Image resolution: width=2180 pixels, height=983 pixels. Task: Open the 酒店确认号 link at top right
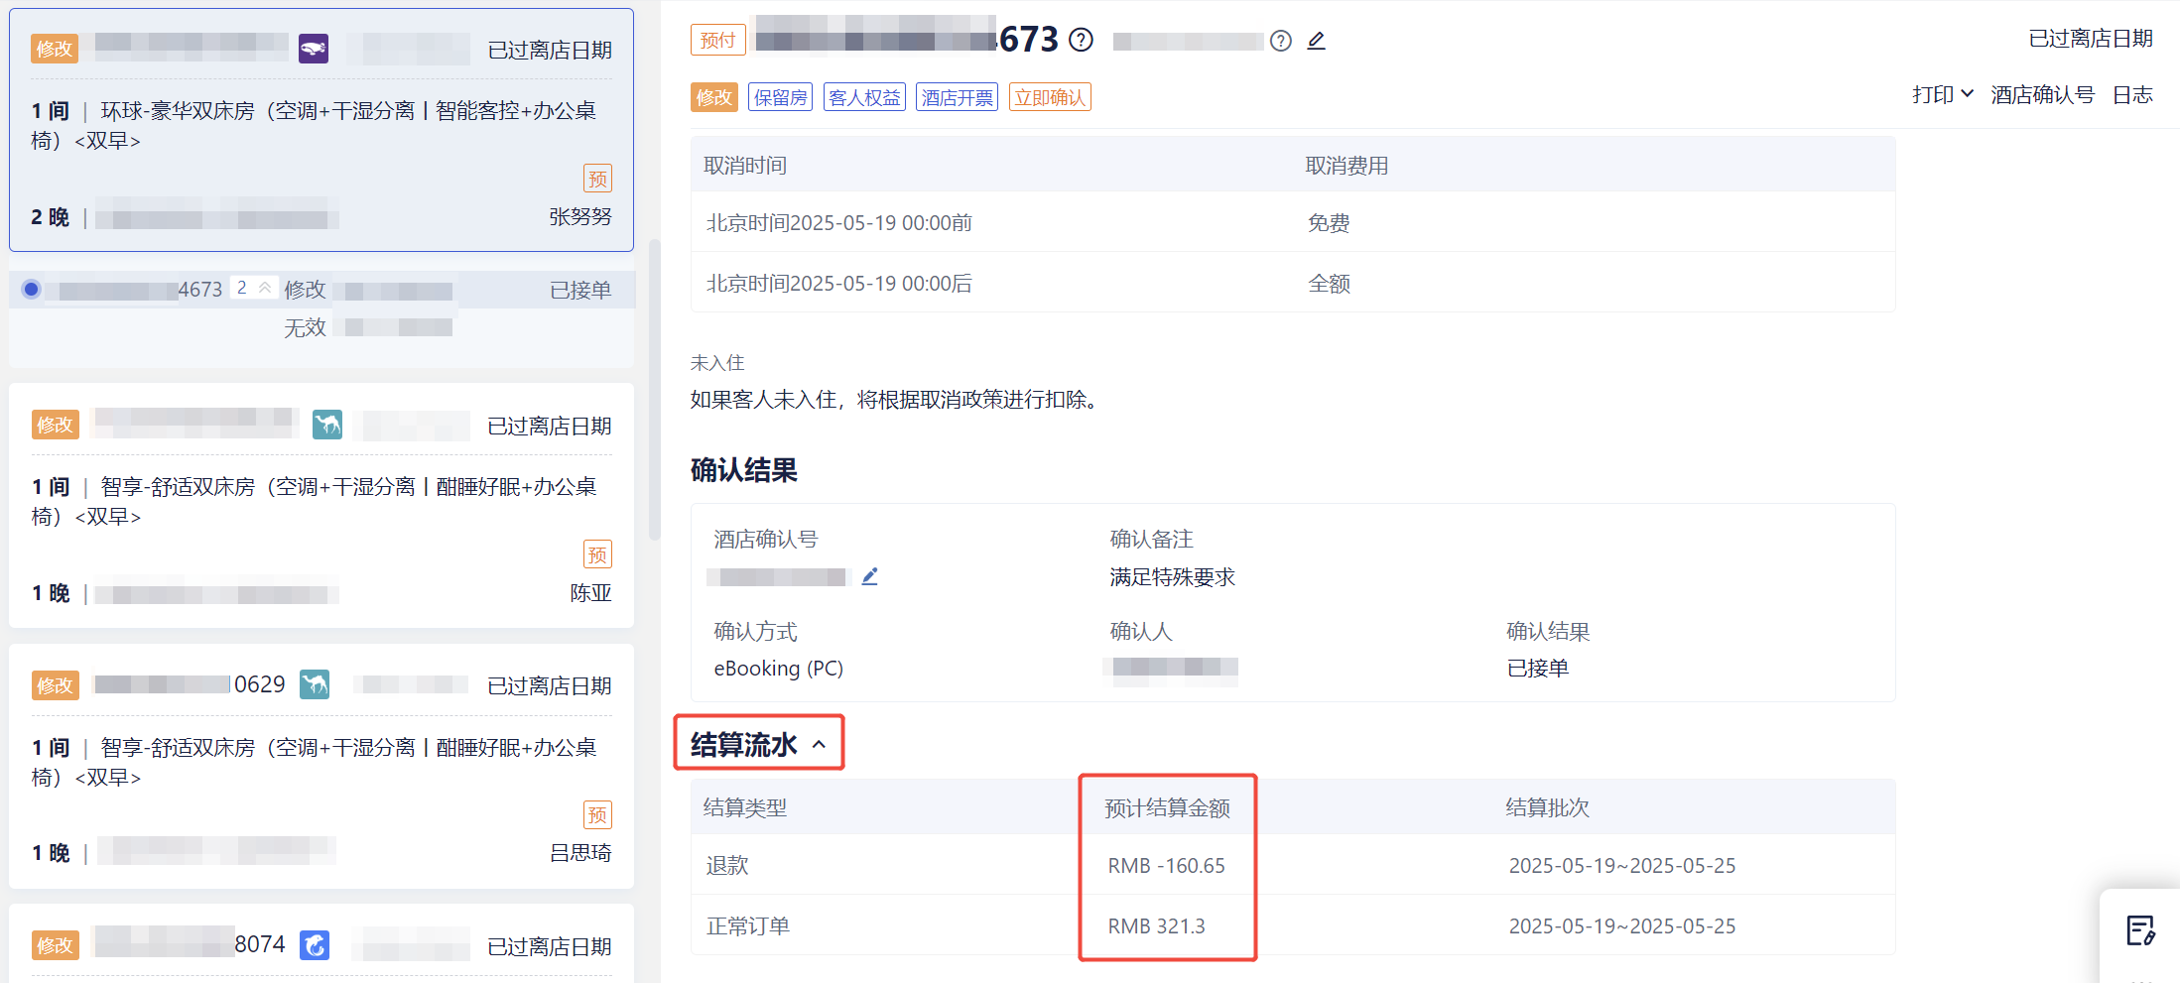point(2042,94)
